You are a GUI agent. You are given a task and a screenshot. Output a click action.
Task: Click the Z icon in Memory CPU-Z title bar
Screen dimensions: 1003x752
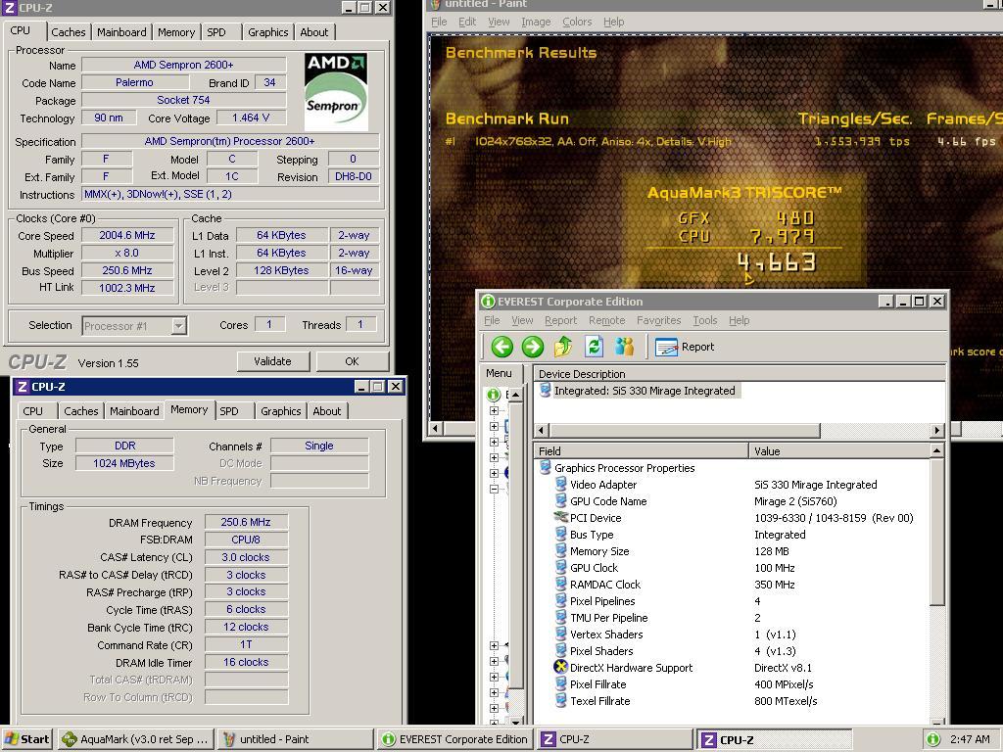(23, 386)
